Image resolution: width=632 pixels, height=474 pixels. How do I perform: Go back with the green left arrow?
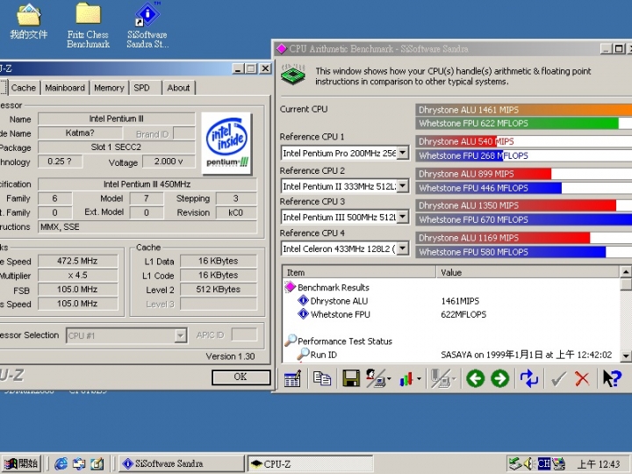point(476,378)
